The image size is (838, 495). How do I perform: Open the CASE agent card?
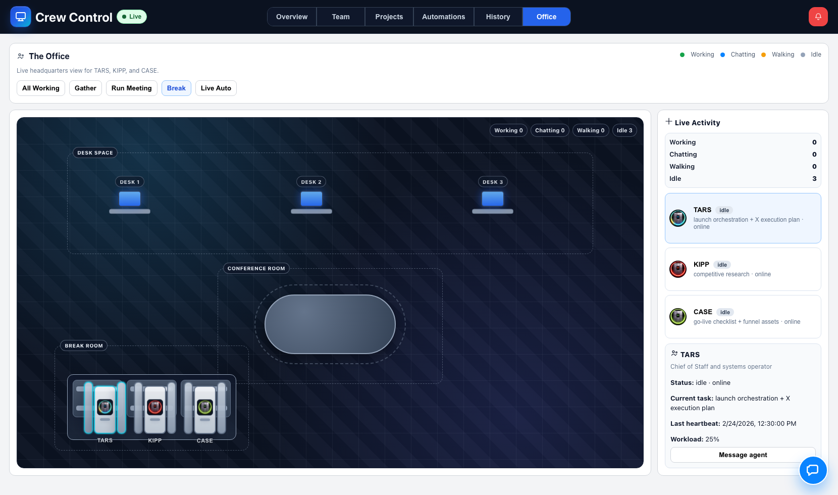[x=743, y=317]
